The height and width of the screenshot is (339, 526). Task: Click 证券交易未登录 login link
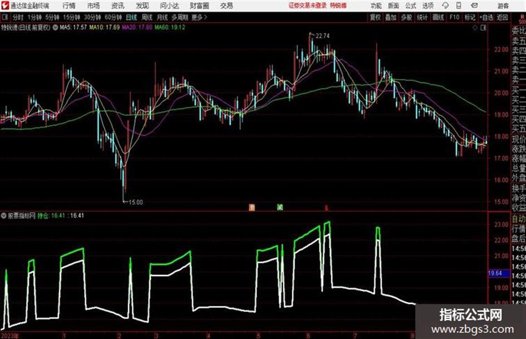tap(307, 6)
